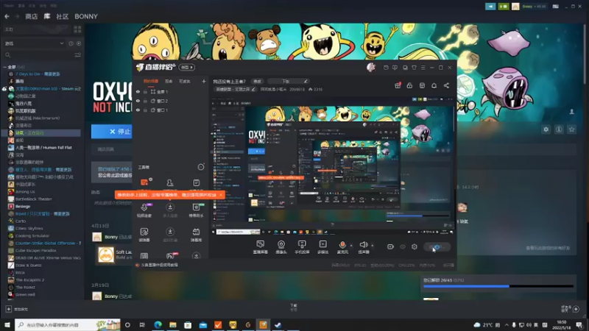Open gift box icon in streaming app
Viewport: 589px width, 331px height.
[x=398, y=85]
